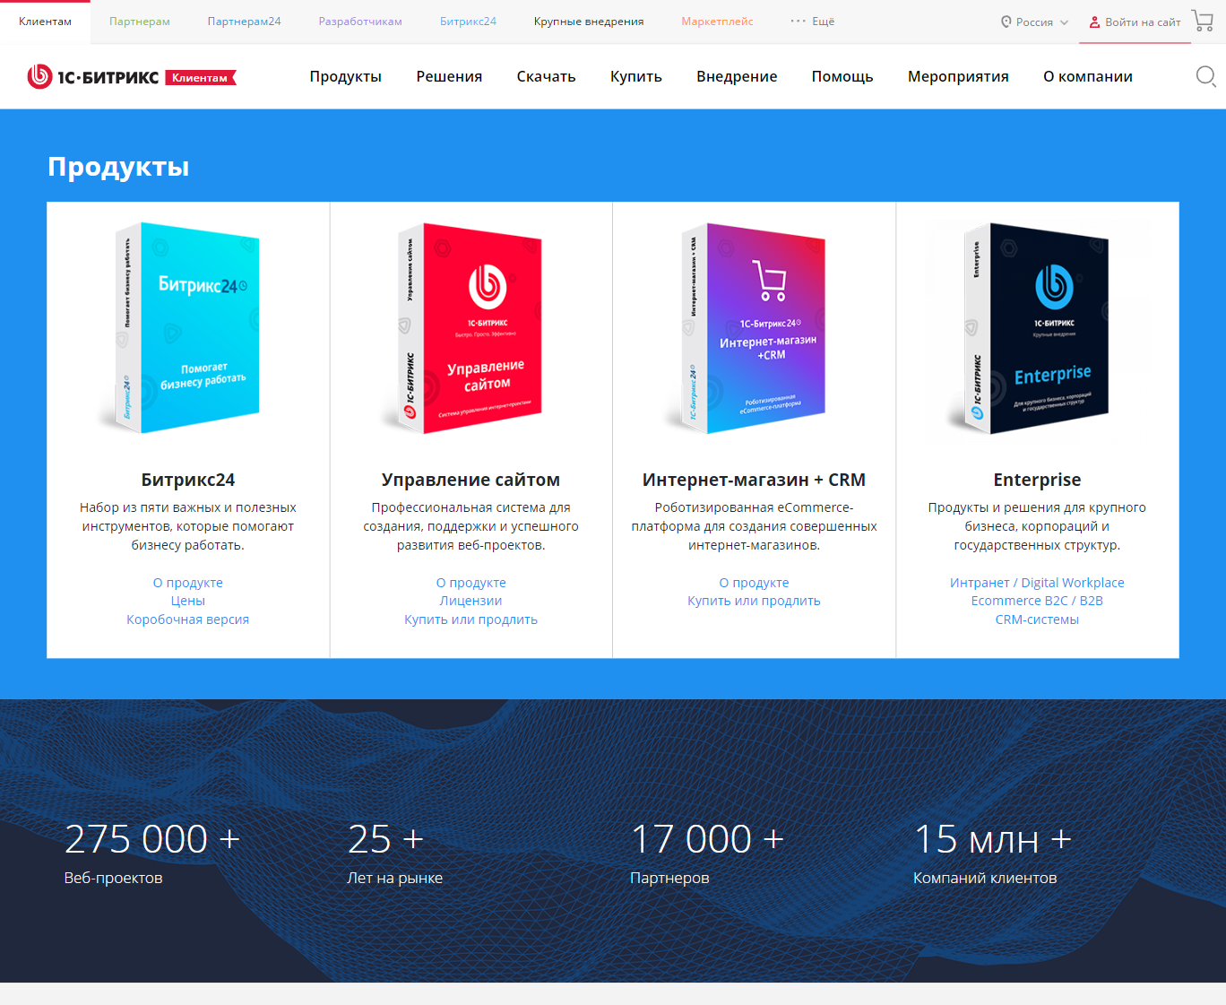Click О продукте under Управление сайтом
This screenshot has height=1005, width=1226.
click(x=471, y=583)
